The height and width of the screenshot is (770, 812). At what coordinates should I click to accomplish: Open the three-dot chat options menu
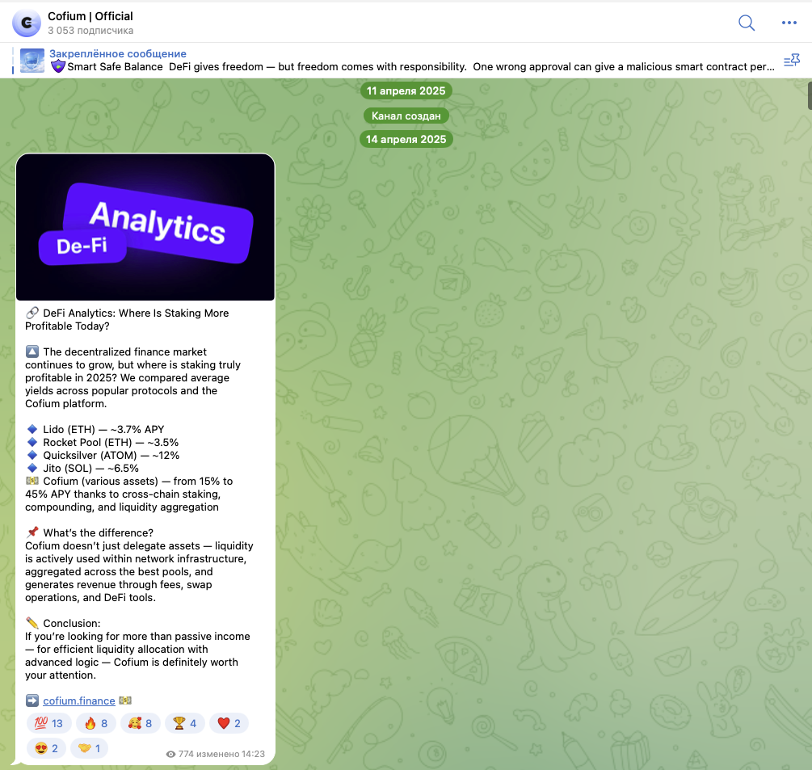point(789,23)
